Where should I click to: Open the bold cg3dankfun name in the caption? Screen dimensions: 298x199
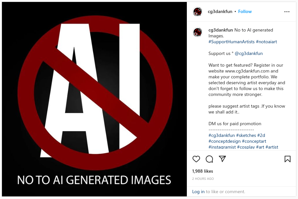coord(220,30)
